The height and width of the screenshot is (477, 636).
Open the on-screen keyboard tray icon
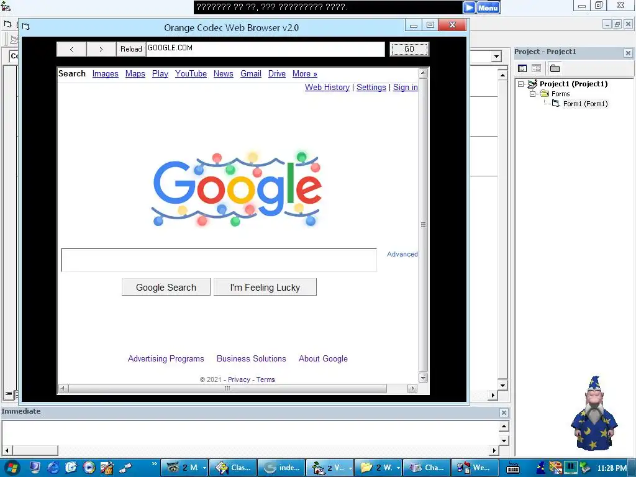coord(513,468)
